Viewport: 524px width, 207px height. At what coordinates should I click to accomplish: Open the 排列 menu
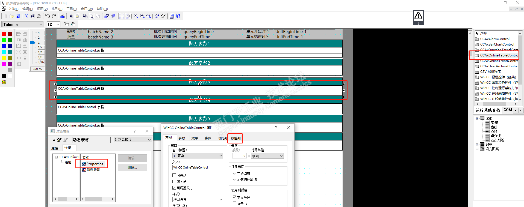pos(57,9)
